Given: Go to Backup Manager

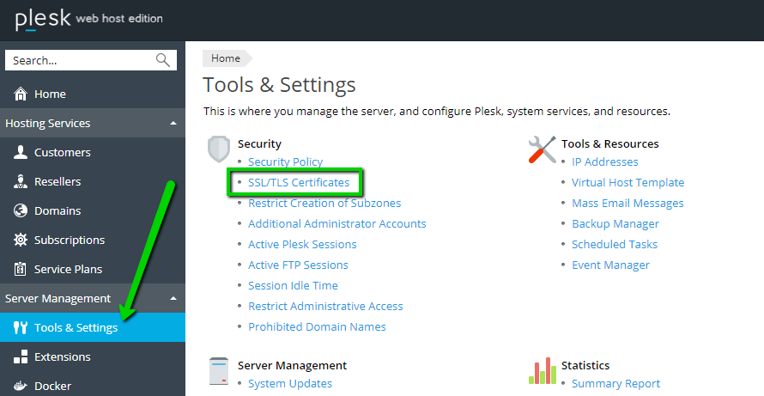Looking at the screenshot, I should pos(615,224).
